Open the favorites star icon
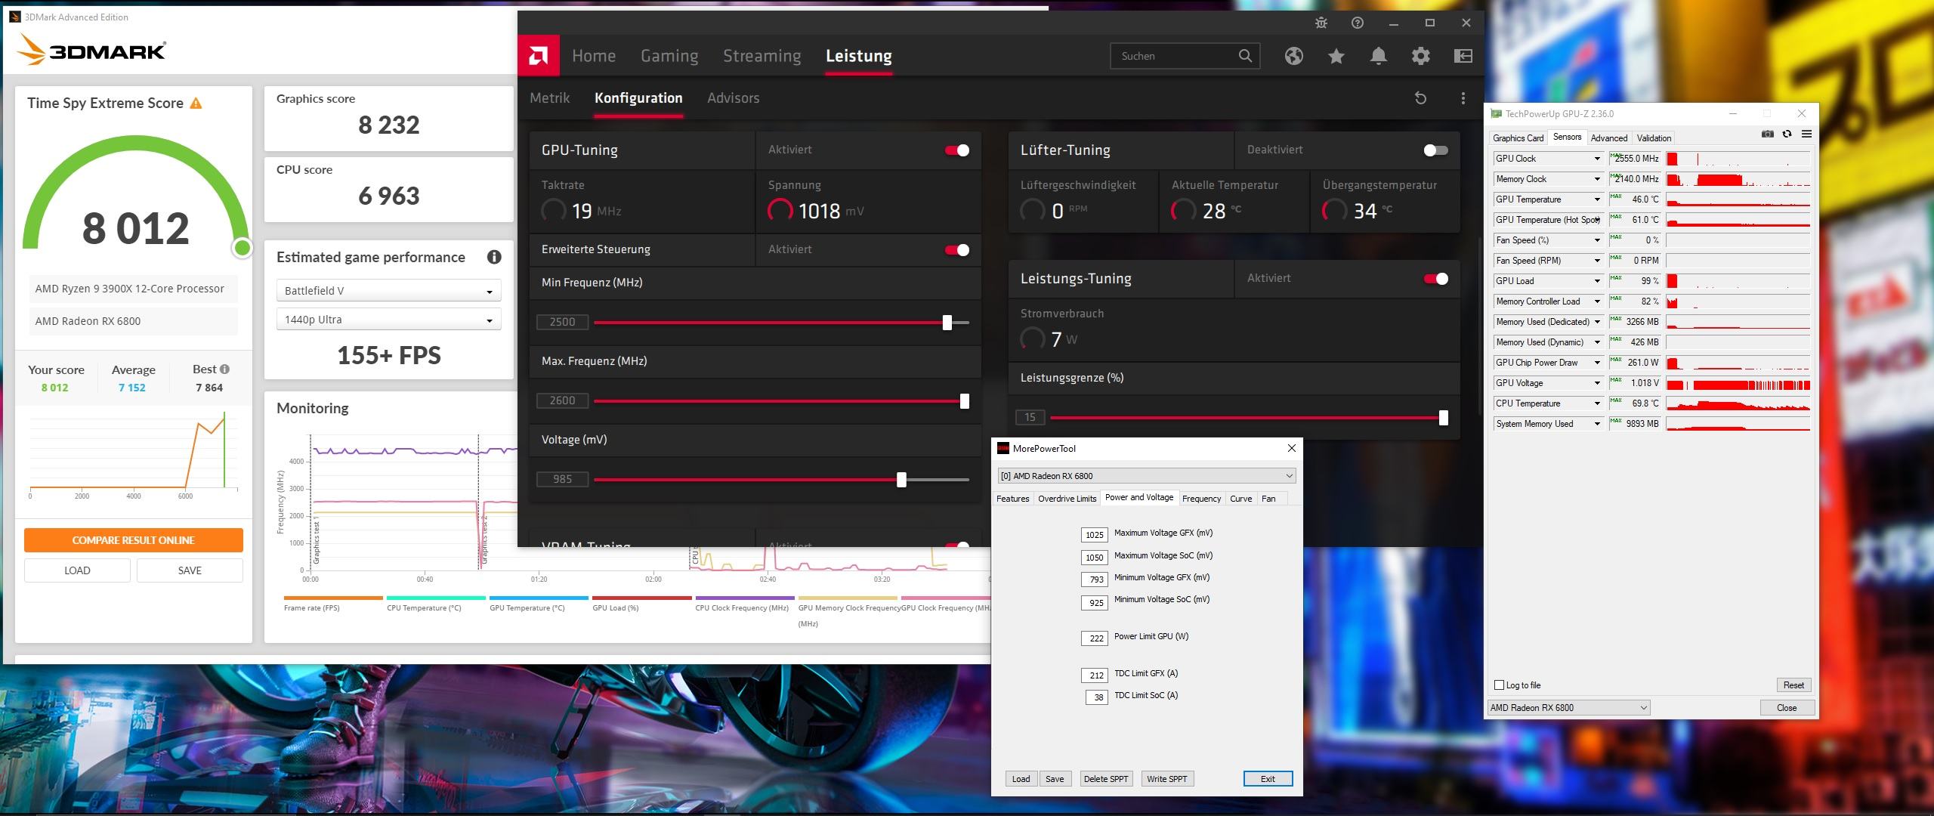1934x816 pixels. (1336, 56)
